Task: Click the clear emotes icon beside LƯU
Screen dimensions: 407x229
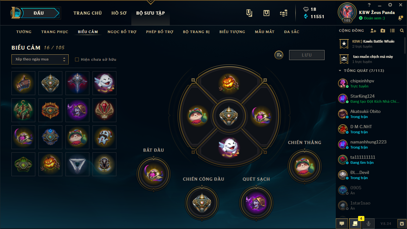Action: [x=279, y=55]
